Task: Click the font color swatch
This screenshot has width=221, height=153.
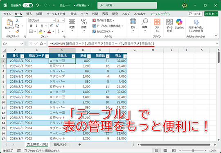Action: (49, 31)
